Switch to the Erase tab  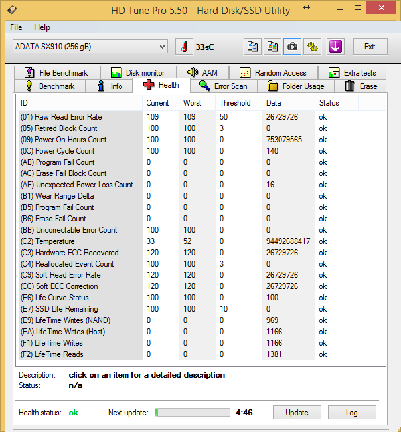[x=361, y=86]
